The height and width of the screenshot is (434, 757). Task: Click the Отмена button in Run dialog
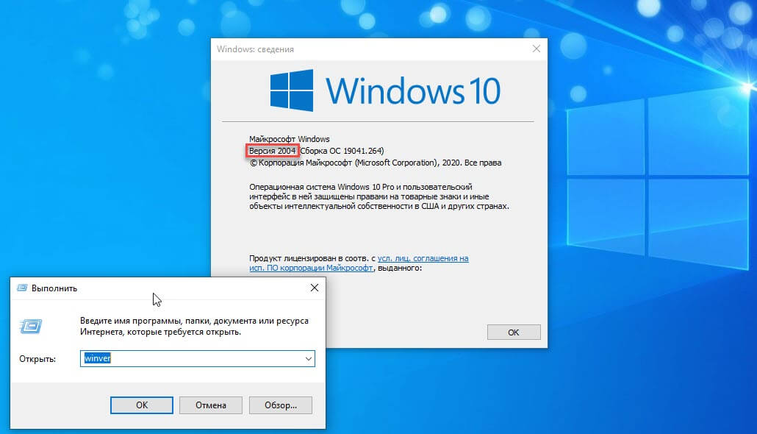[x=210, y=405]
